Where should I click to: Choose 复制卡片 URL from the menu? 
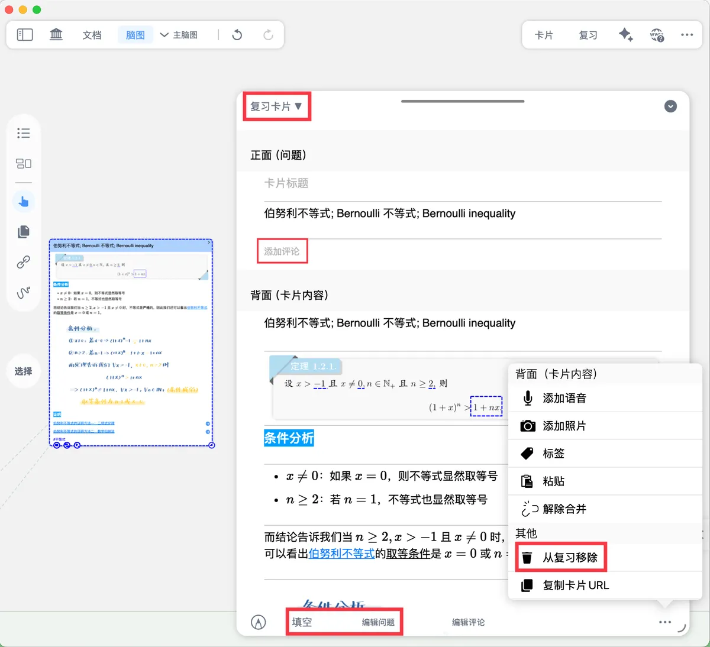pyautogui.click(x=605, y=585)
